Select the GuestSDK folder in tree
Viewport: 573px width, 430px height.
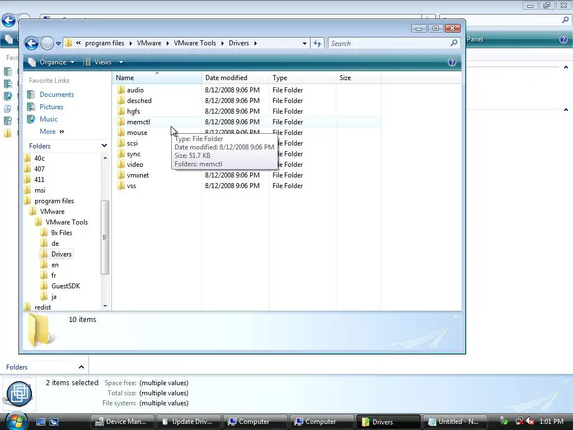66,286
